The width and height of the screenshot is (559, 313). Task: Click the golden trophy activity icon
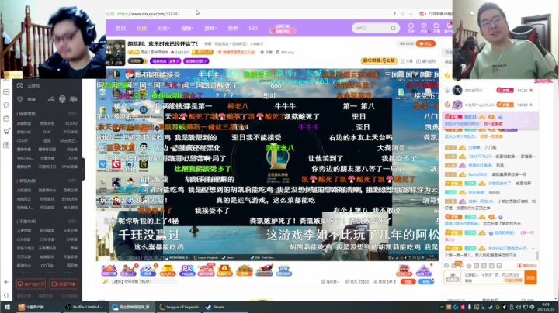(x=168, y=270)
